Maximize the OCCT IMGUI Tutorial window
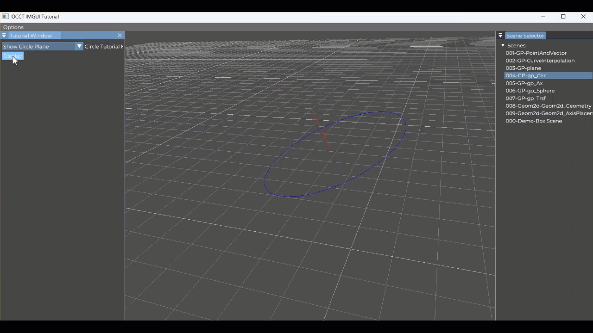This screenshot has width=593, height=333. tap(563, 17)
